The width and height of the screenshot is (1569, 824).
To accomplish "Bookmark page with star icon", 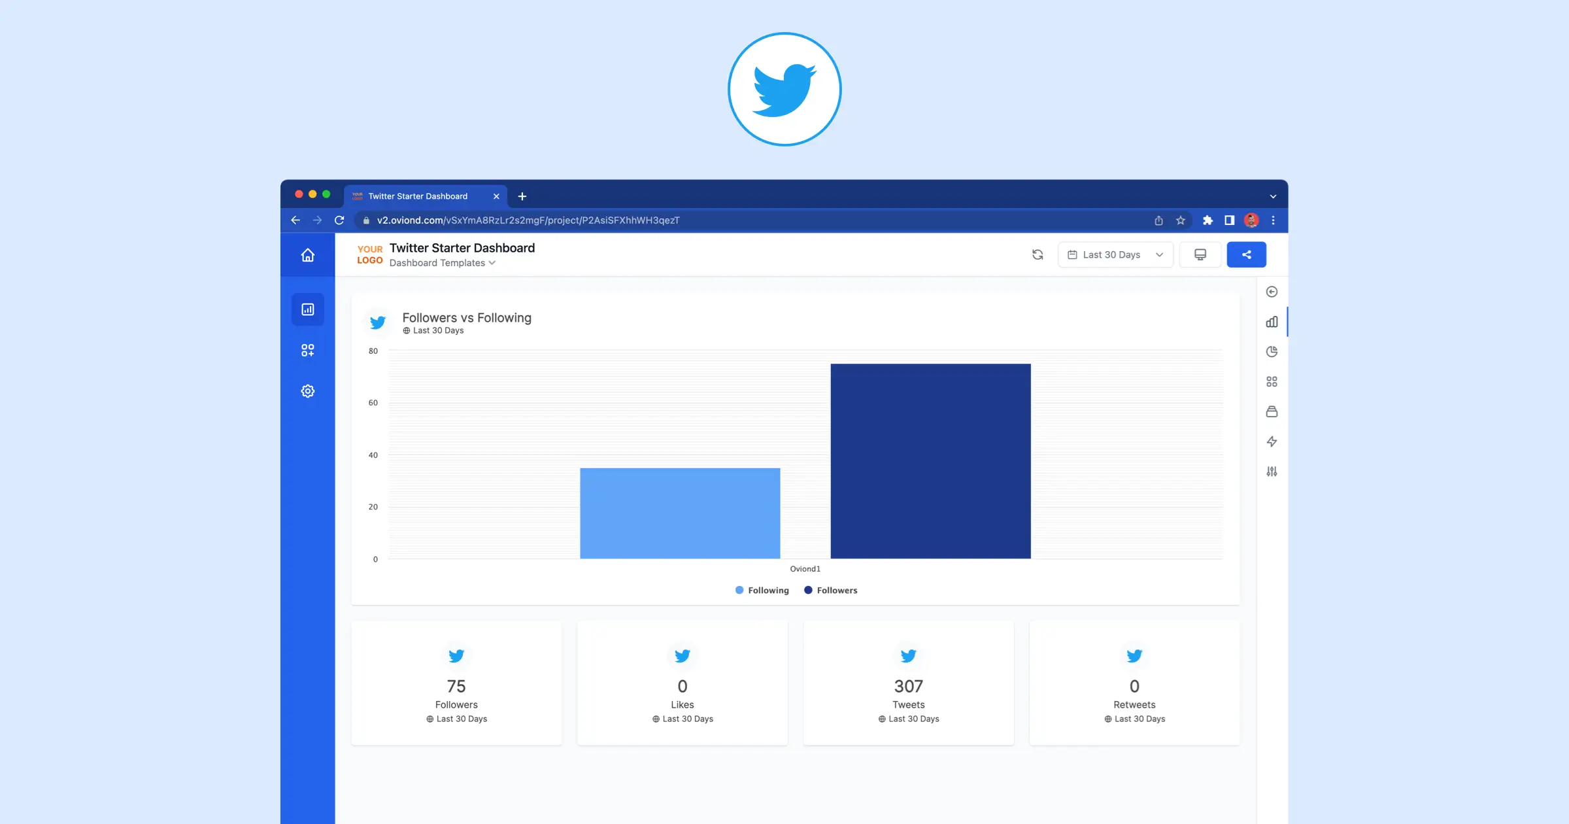I will 1181,220.
